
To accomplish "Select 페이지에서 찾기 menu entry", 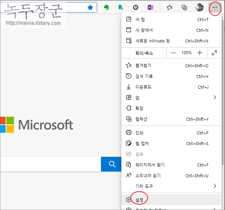I will 172,165.
